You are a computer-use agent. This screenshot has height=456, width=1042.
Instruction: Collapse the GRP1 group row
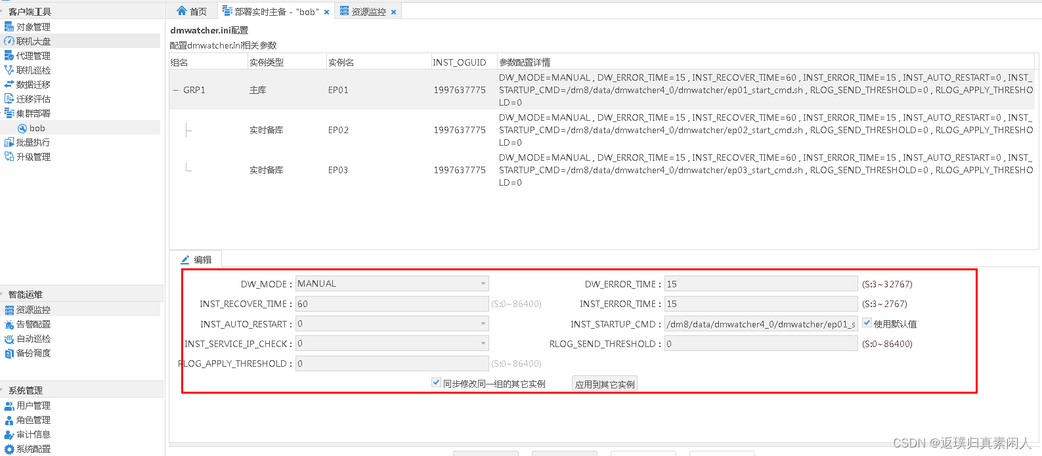[x=175, y=90]
